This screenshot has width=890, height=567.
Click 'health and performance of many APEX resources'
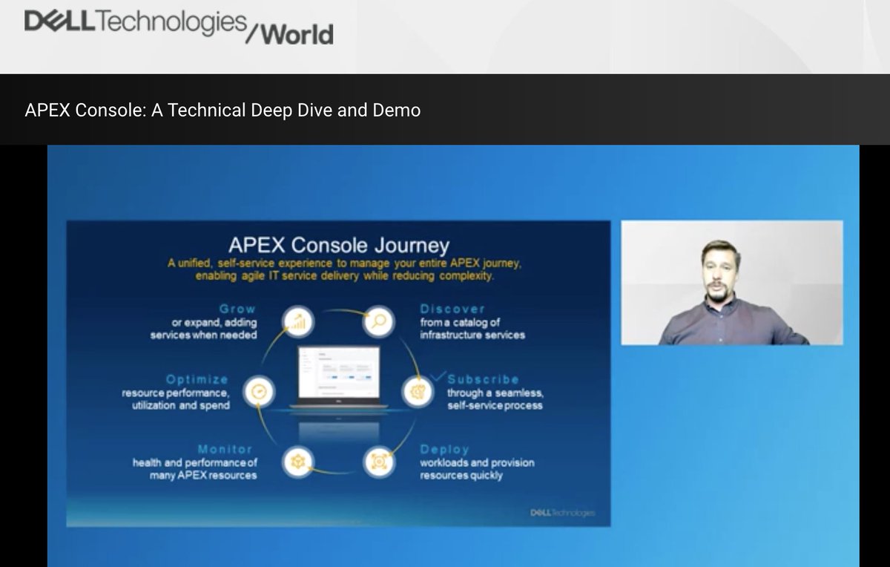click(195, 468)
